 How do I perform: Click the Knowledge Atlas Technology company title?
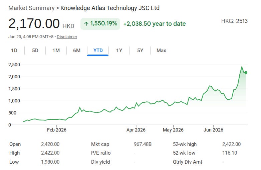pos(110,8)
